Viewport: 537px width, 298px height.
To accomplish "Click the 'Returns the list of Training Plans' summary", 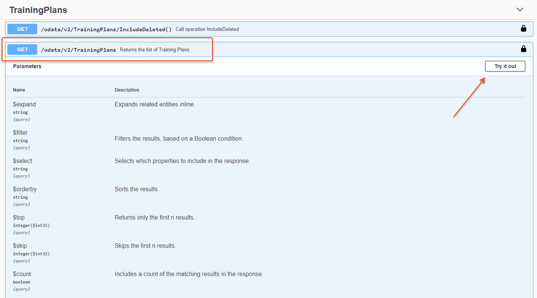I will 154,50.
